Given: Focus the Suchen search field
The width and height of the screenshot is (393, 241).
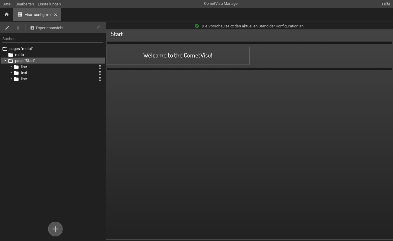Looking at the screenshot, I should click(53, 39).
